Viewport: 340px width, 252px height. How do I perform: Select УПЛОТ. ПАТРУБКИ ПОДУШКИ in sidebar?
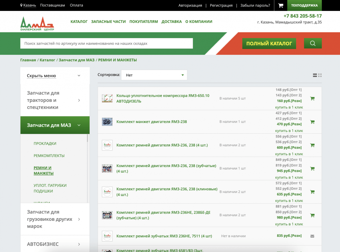click(x=50, y=188)
